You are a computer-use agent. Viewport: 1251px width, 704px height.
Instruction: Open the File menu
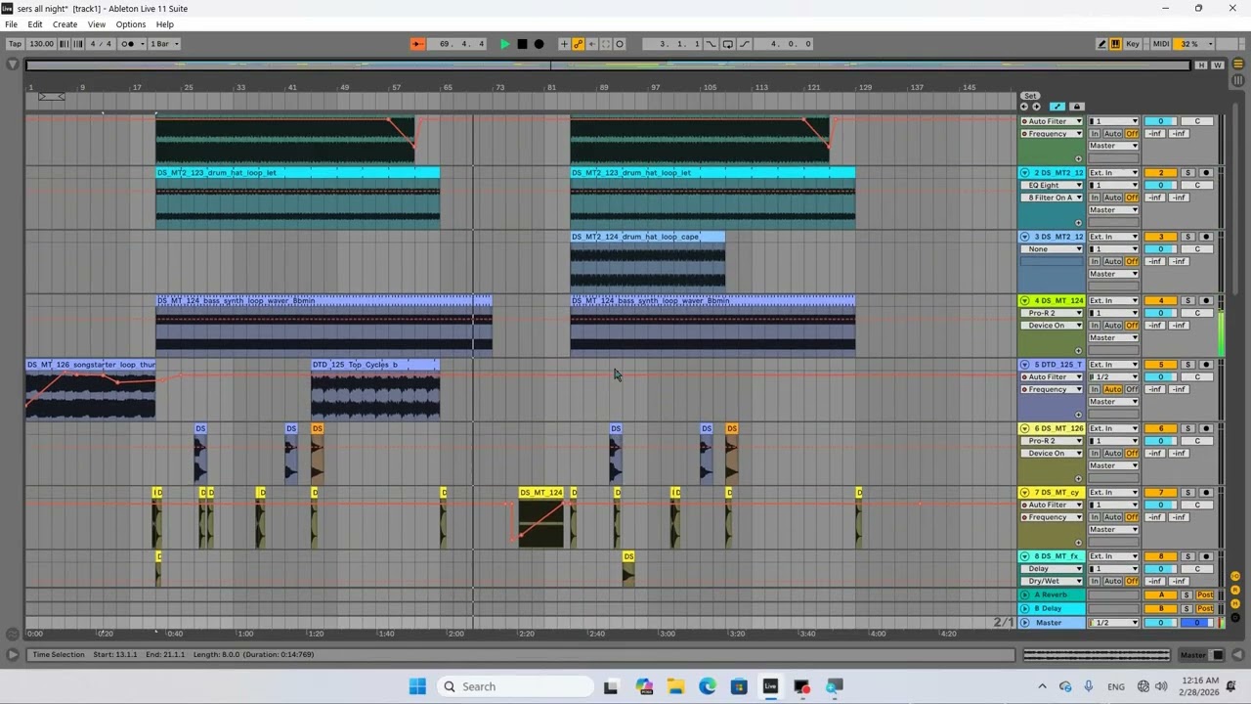11,24
